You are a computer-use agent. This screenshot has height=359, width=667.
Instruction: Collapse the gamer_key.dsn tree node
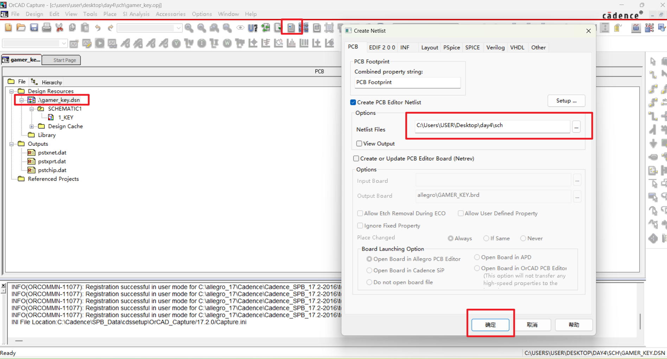coord(22,100)
